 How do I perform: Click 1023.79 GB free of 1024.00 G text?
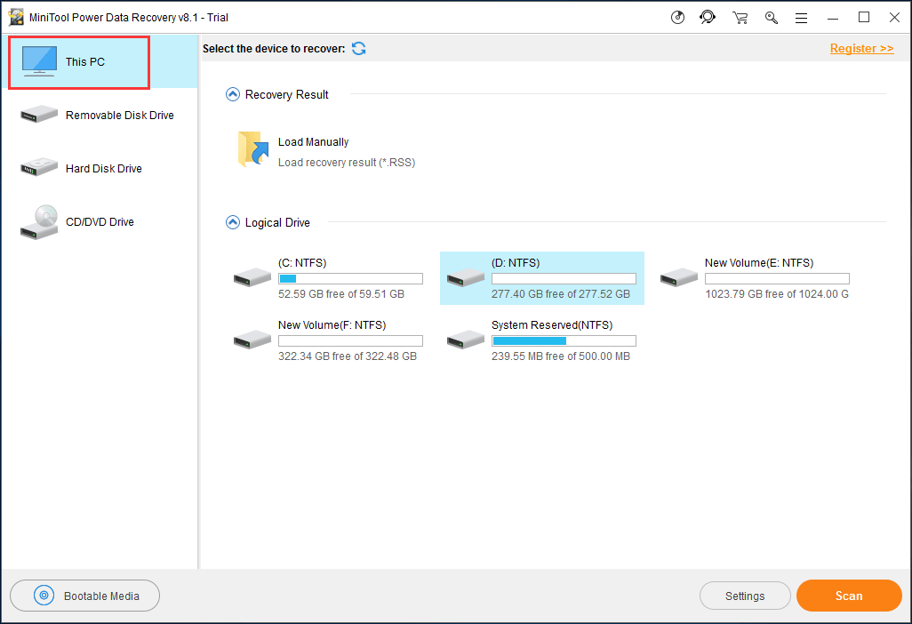tap(777, 293)
